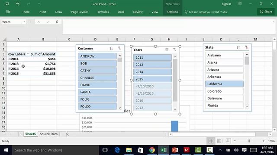Open PowerPoint from the taskbar

click(175, 150)
